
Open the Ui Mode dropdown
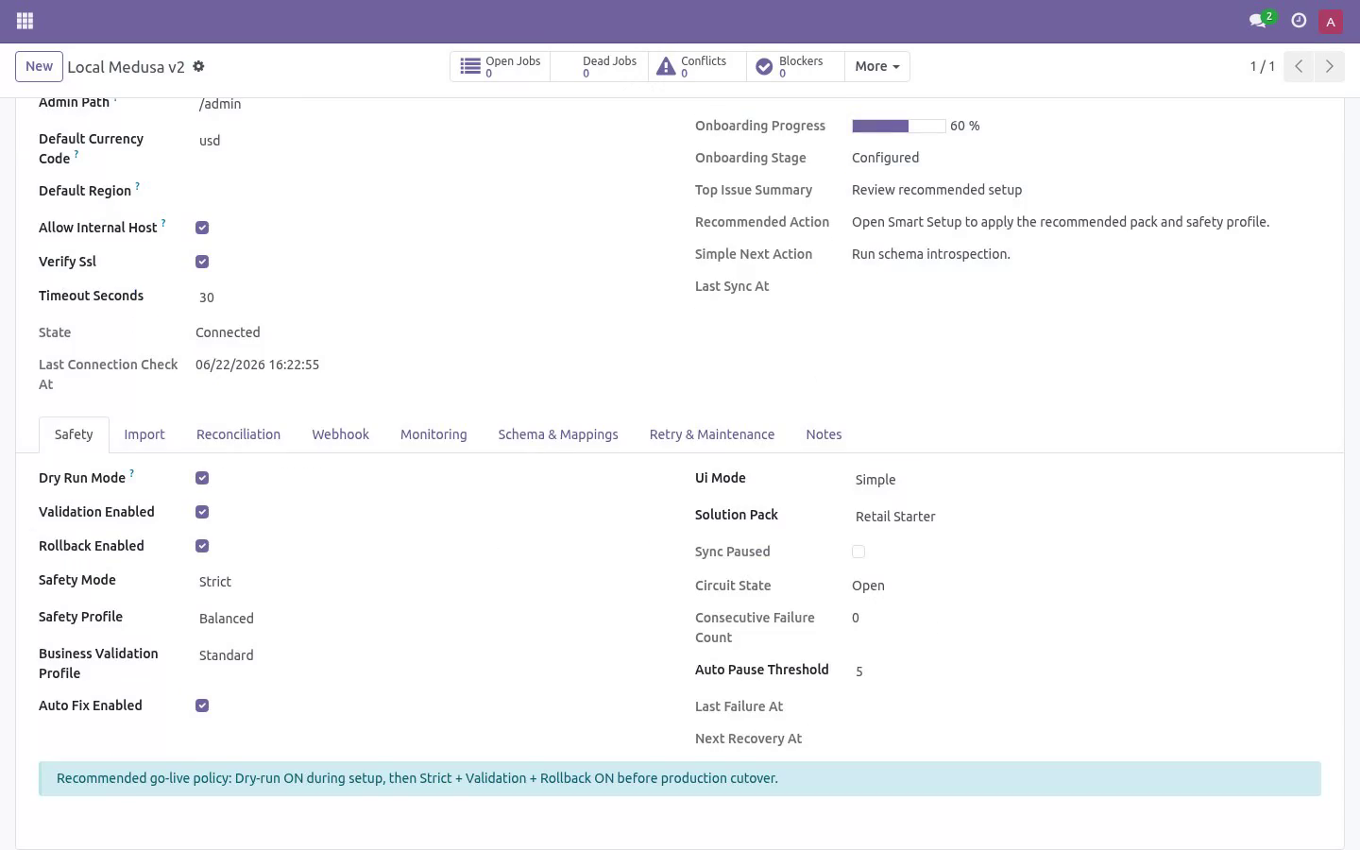pos(1086,480)
